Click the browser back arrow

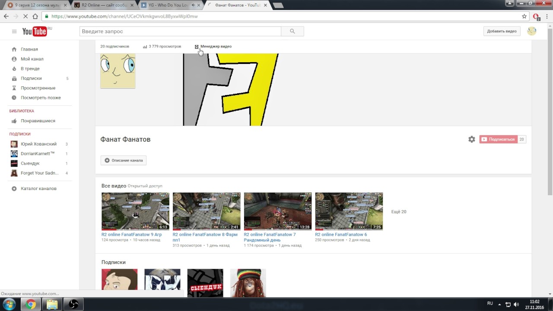pos(6,16)
